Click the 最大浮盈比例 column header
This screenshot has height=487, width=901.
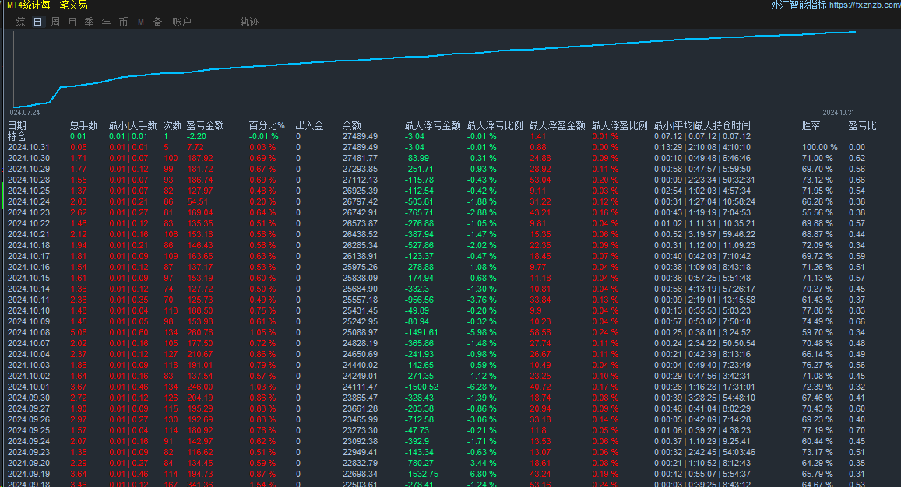pyautogui.click(x=619, y=125)
